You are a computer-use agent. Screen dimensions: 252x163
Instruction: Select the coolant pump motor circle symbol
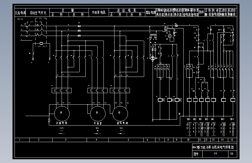[x=98, y=114]
